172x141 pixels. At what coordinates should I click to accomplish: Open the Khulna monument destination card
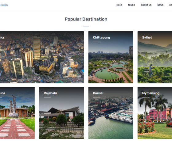pos(17,113)
